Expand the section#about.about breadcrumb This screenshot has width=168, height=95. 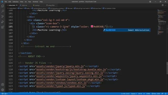40,8
